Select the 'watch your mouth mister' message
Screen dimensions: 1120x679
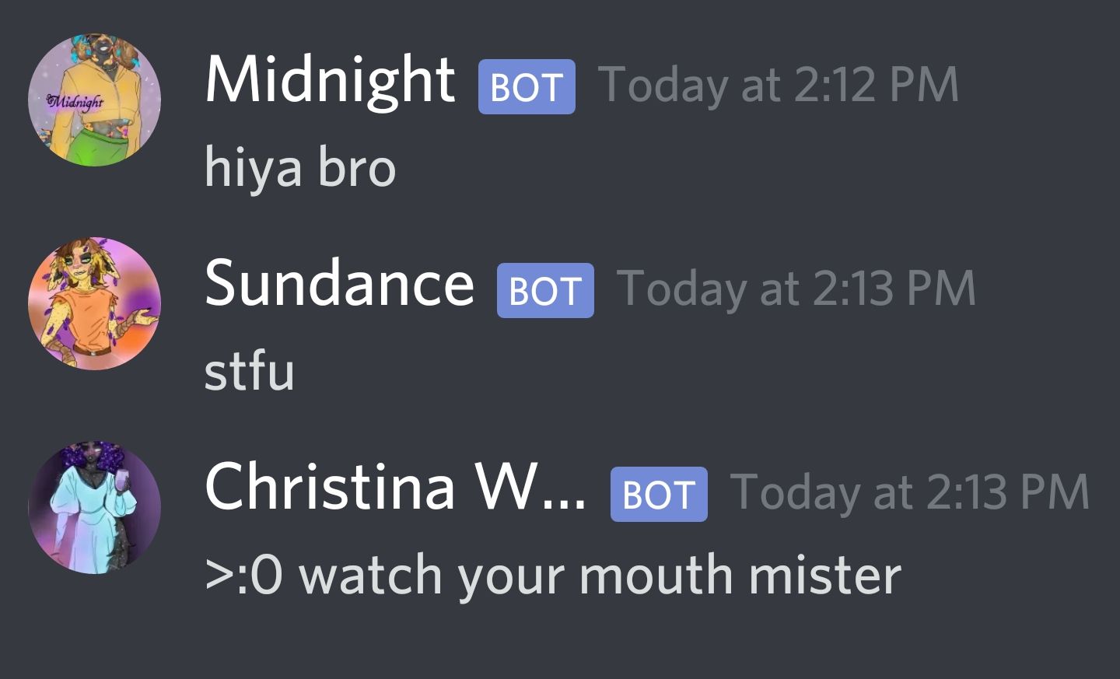pos(554,576)
